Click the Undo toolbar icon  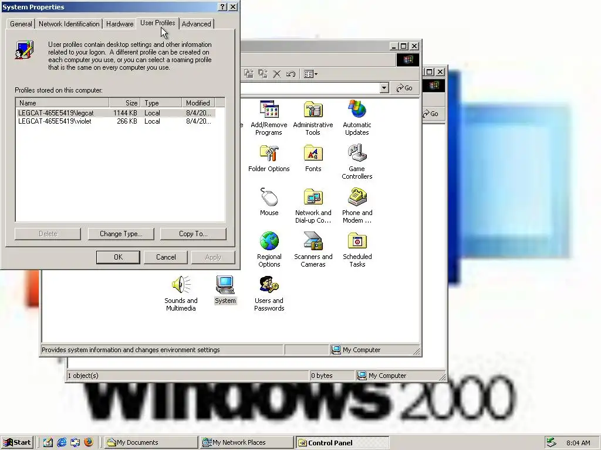point(291,74)
